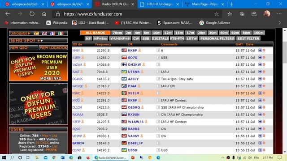Open Wikipedia bookmark
This screenshot has height=161, width=287.
[57, 23]
